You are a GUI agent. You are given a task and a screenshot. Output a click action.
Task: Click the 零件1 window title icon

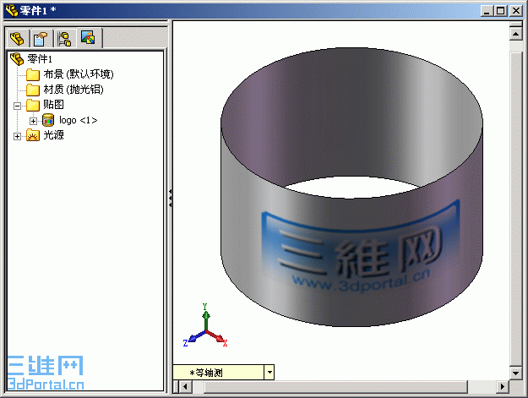[12, 10]
